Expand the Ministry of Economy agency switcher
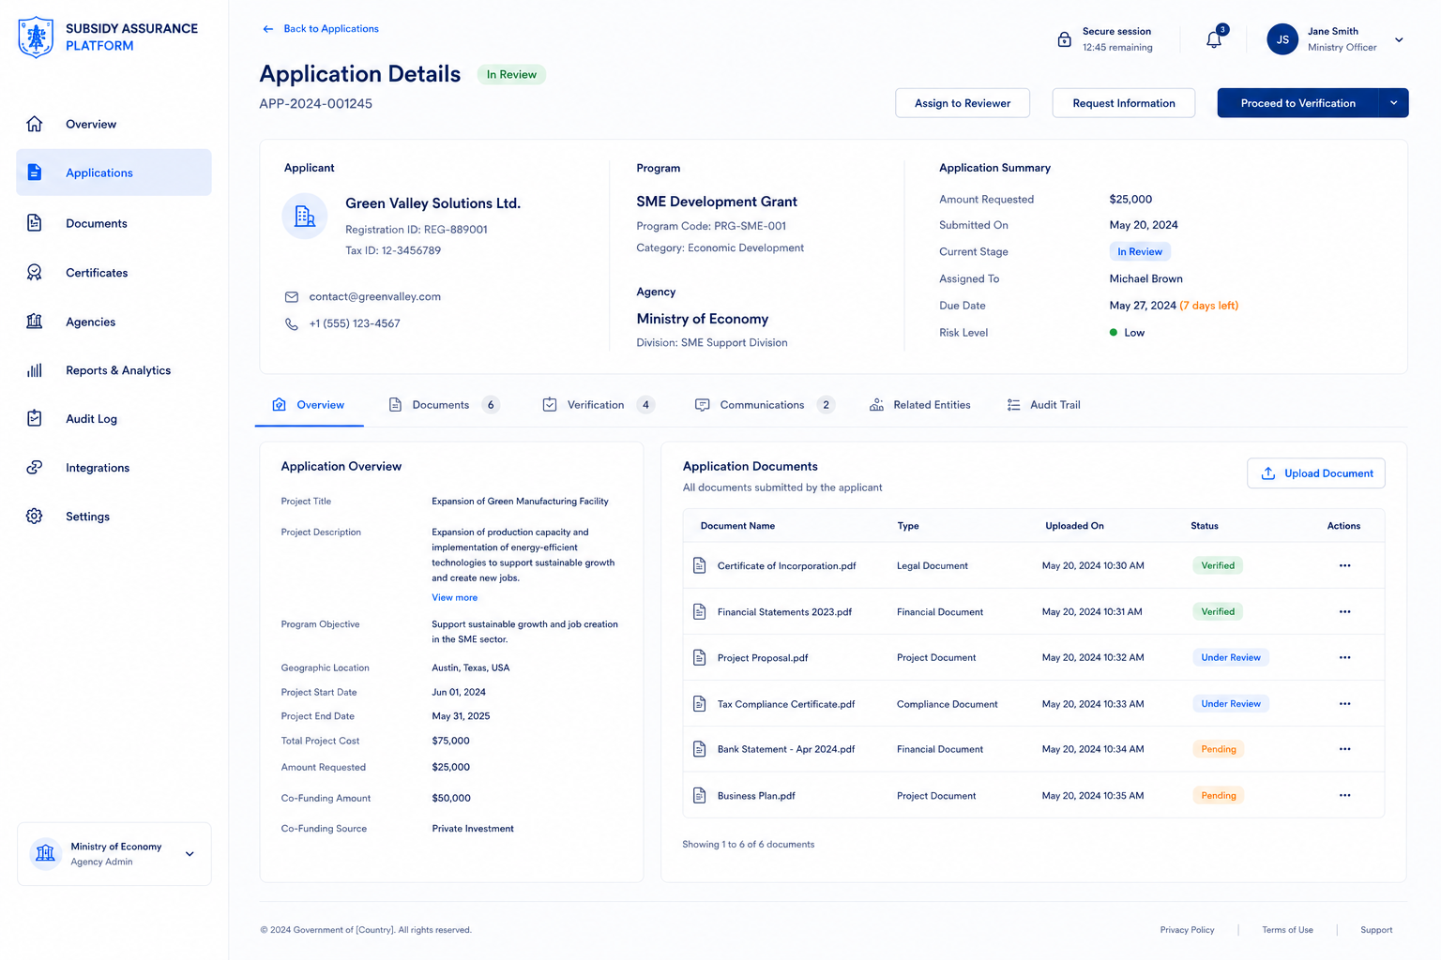This screenshot has width=1441, height=960. click(x=190, y=854)
